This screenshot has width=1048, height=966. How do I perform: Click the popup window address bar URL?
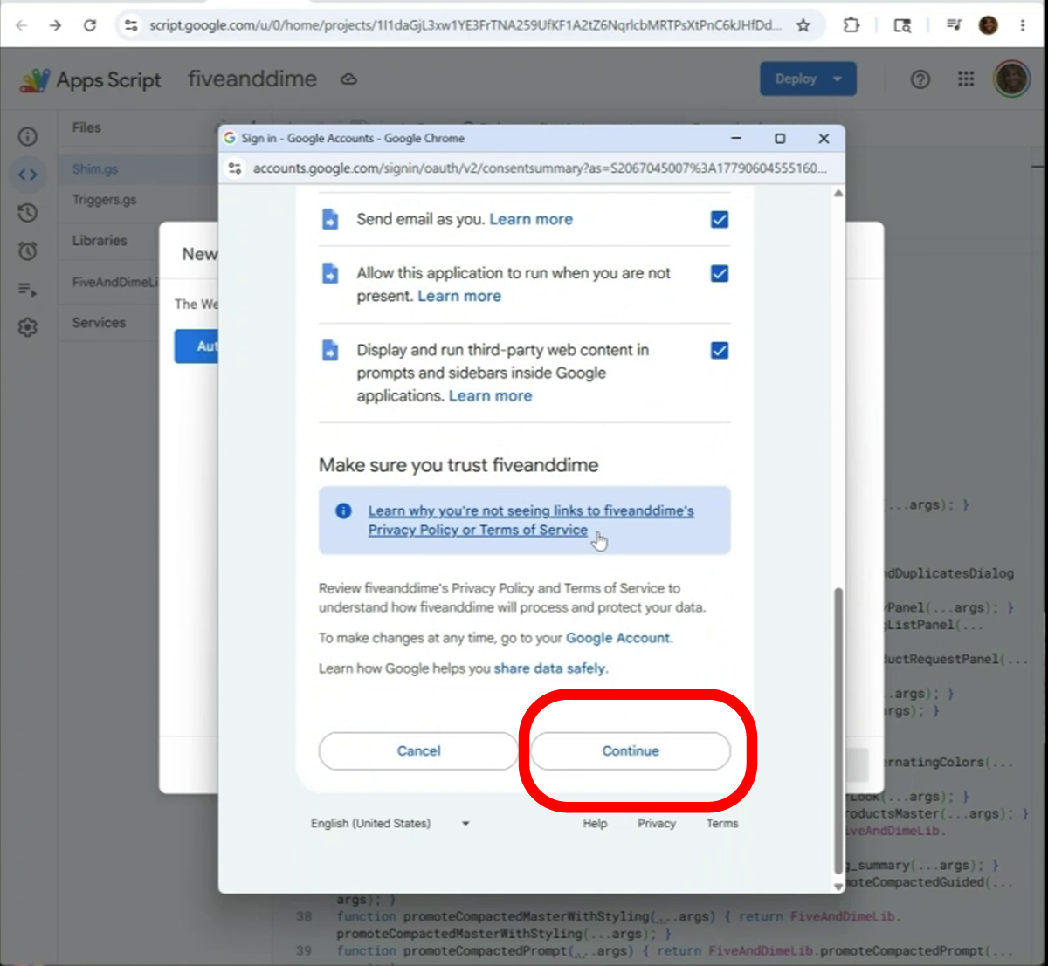click(x=540, y=168)
